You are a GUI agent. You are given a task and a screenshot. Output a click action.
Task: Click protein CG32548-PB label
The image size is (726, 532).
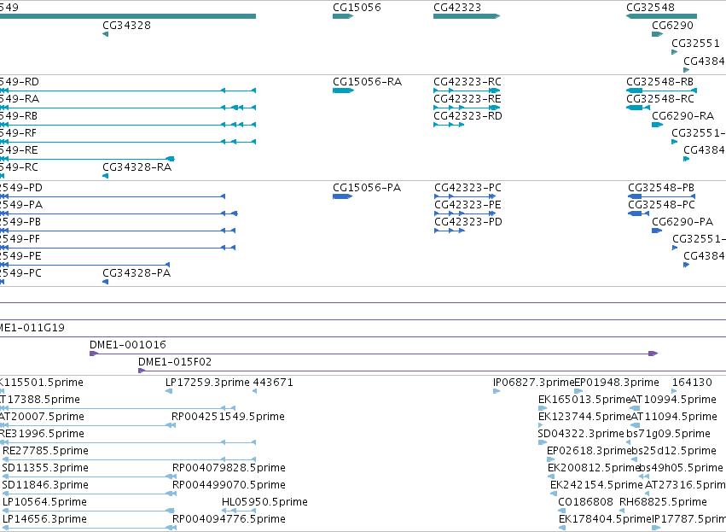click(661, 188)
